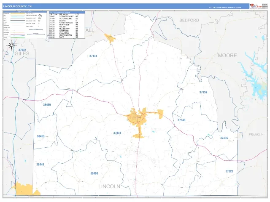Click the ZIP Code index table header bar
Image resolution: width=270 pixels, height=202 pixels.
[x=67, y=12]
